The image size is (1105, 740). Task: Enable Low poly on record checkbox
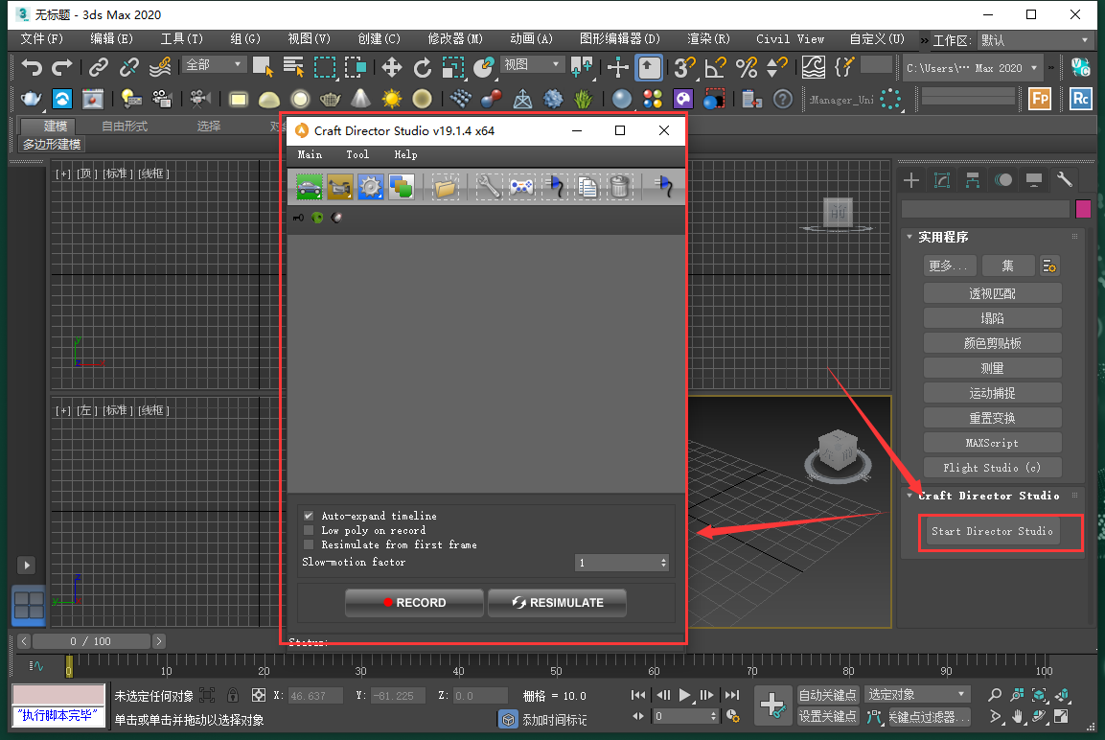[309, 530]
